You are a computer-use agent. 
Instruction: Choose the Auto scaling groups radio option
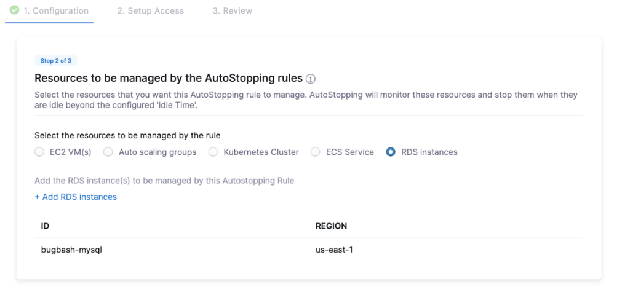point(108,152)
